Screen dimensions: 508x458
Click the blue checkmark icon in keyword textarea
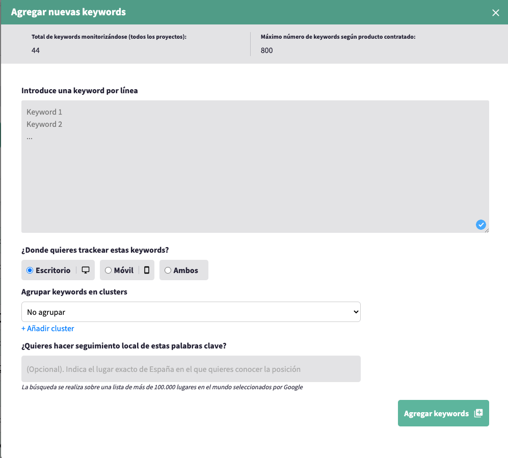480,224
